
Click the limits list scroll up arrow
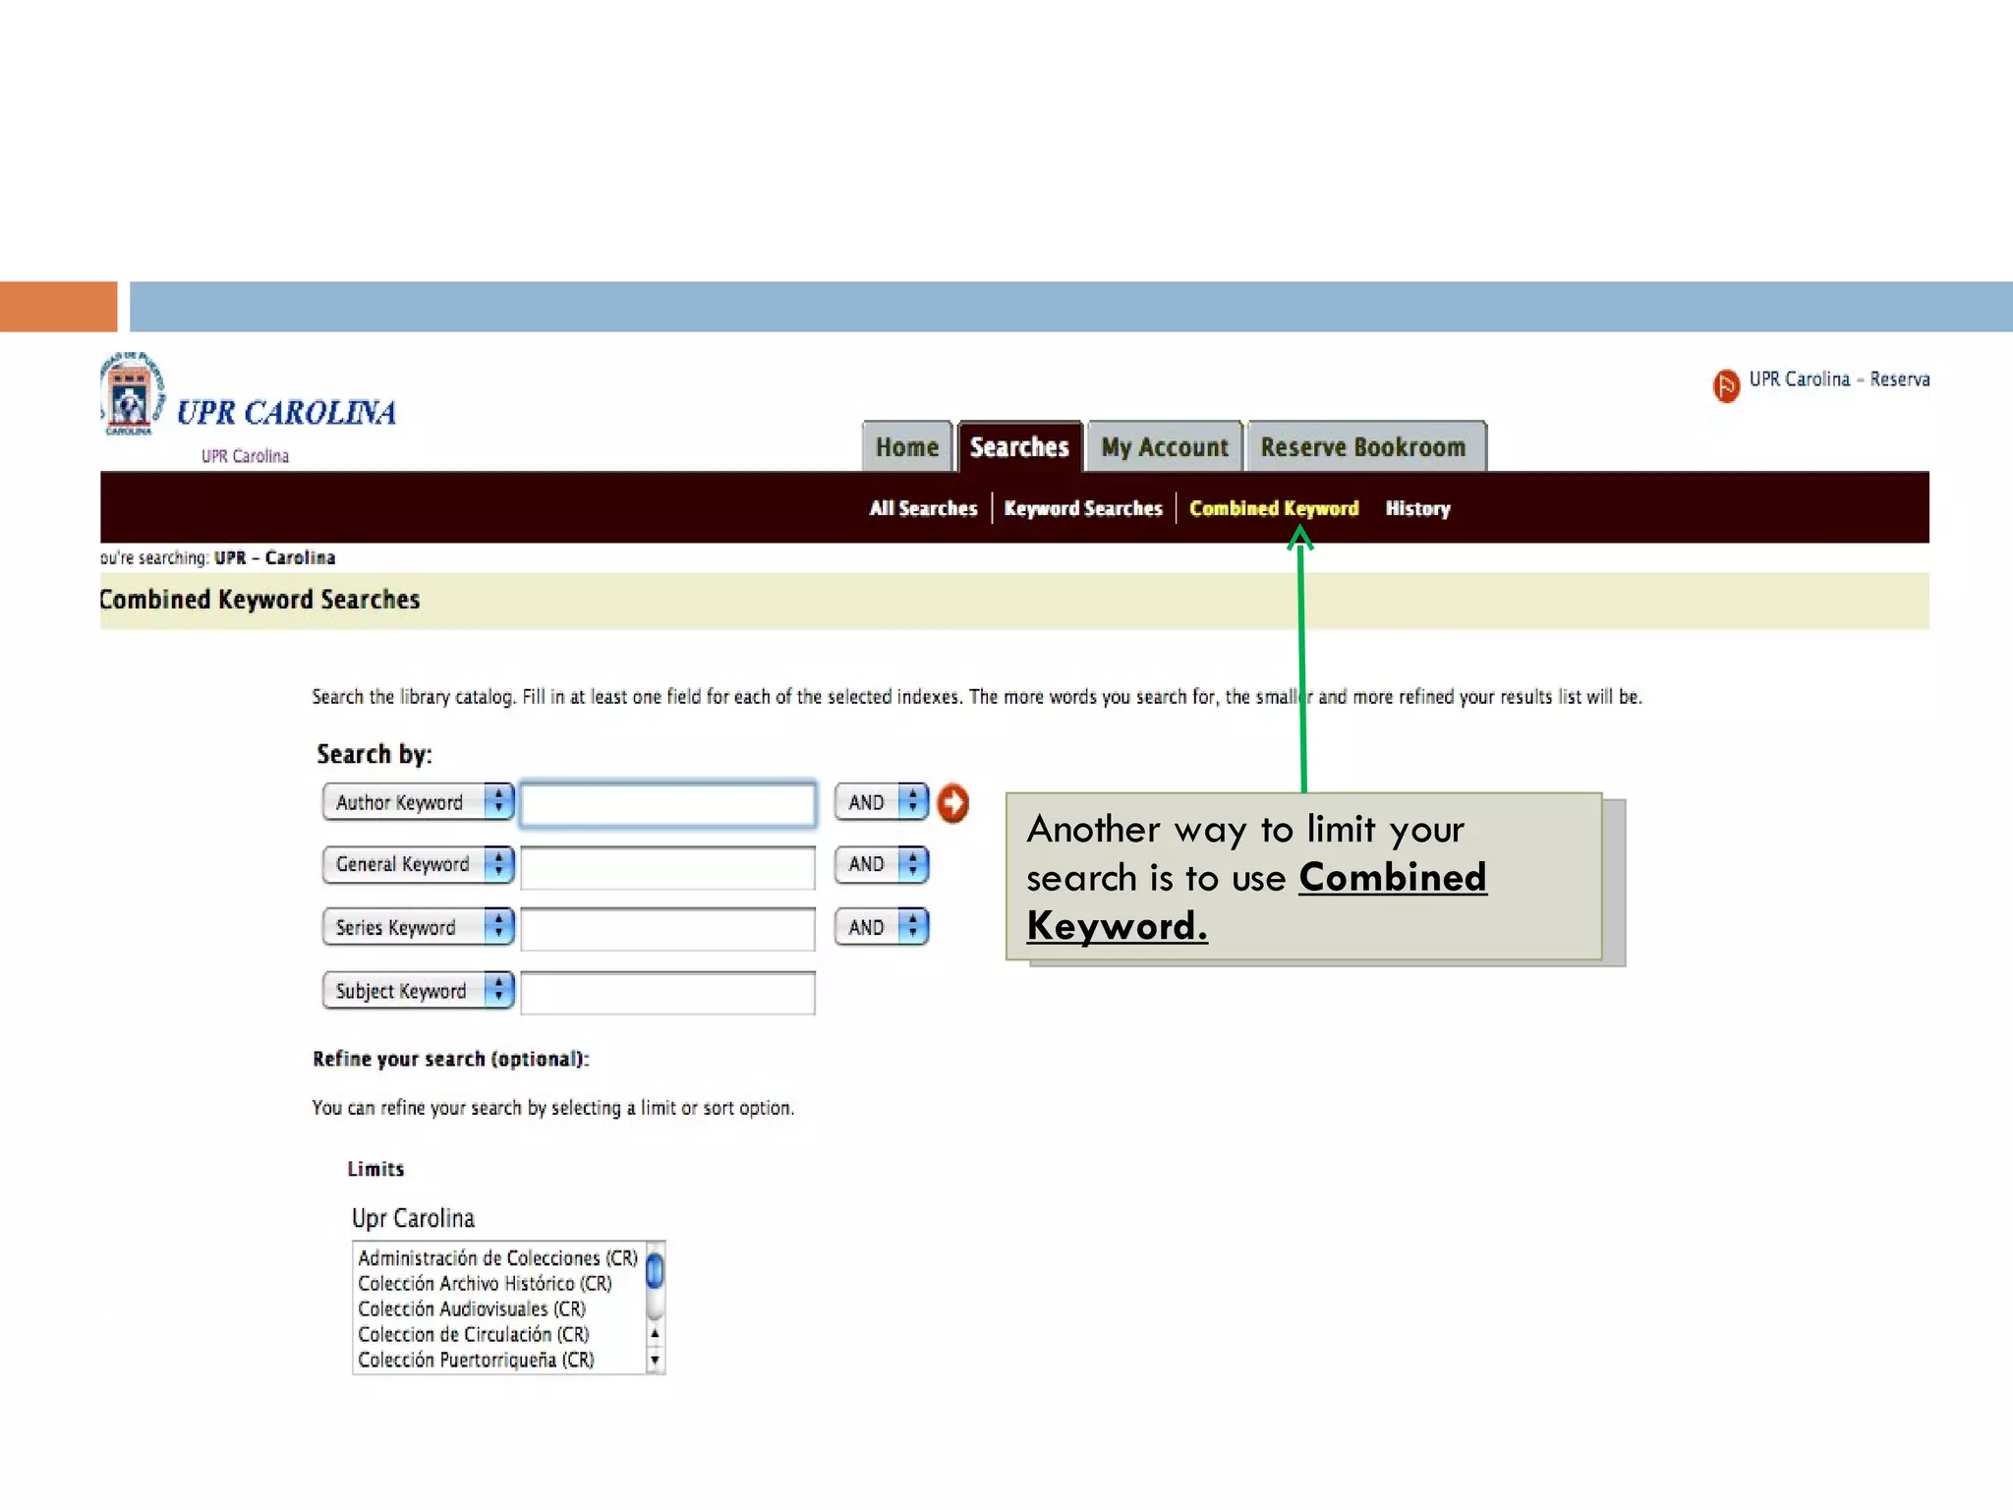pos(655,1334)
